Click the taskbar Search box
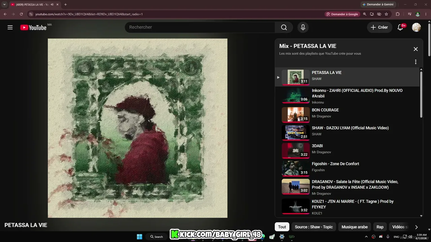Screen dimensions: 431x242 coord(157,237)
